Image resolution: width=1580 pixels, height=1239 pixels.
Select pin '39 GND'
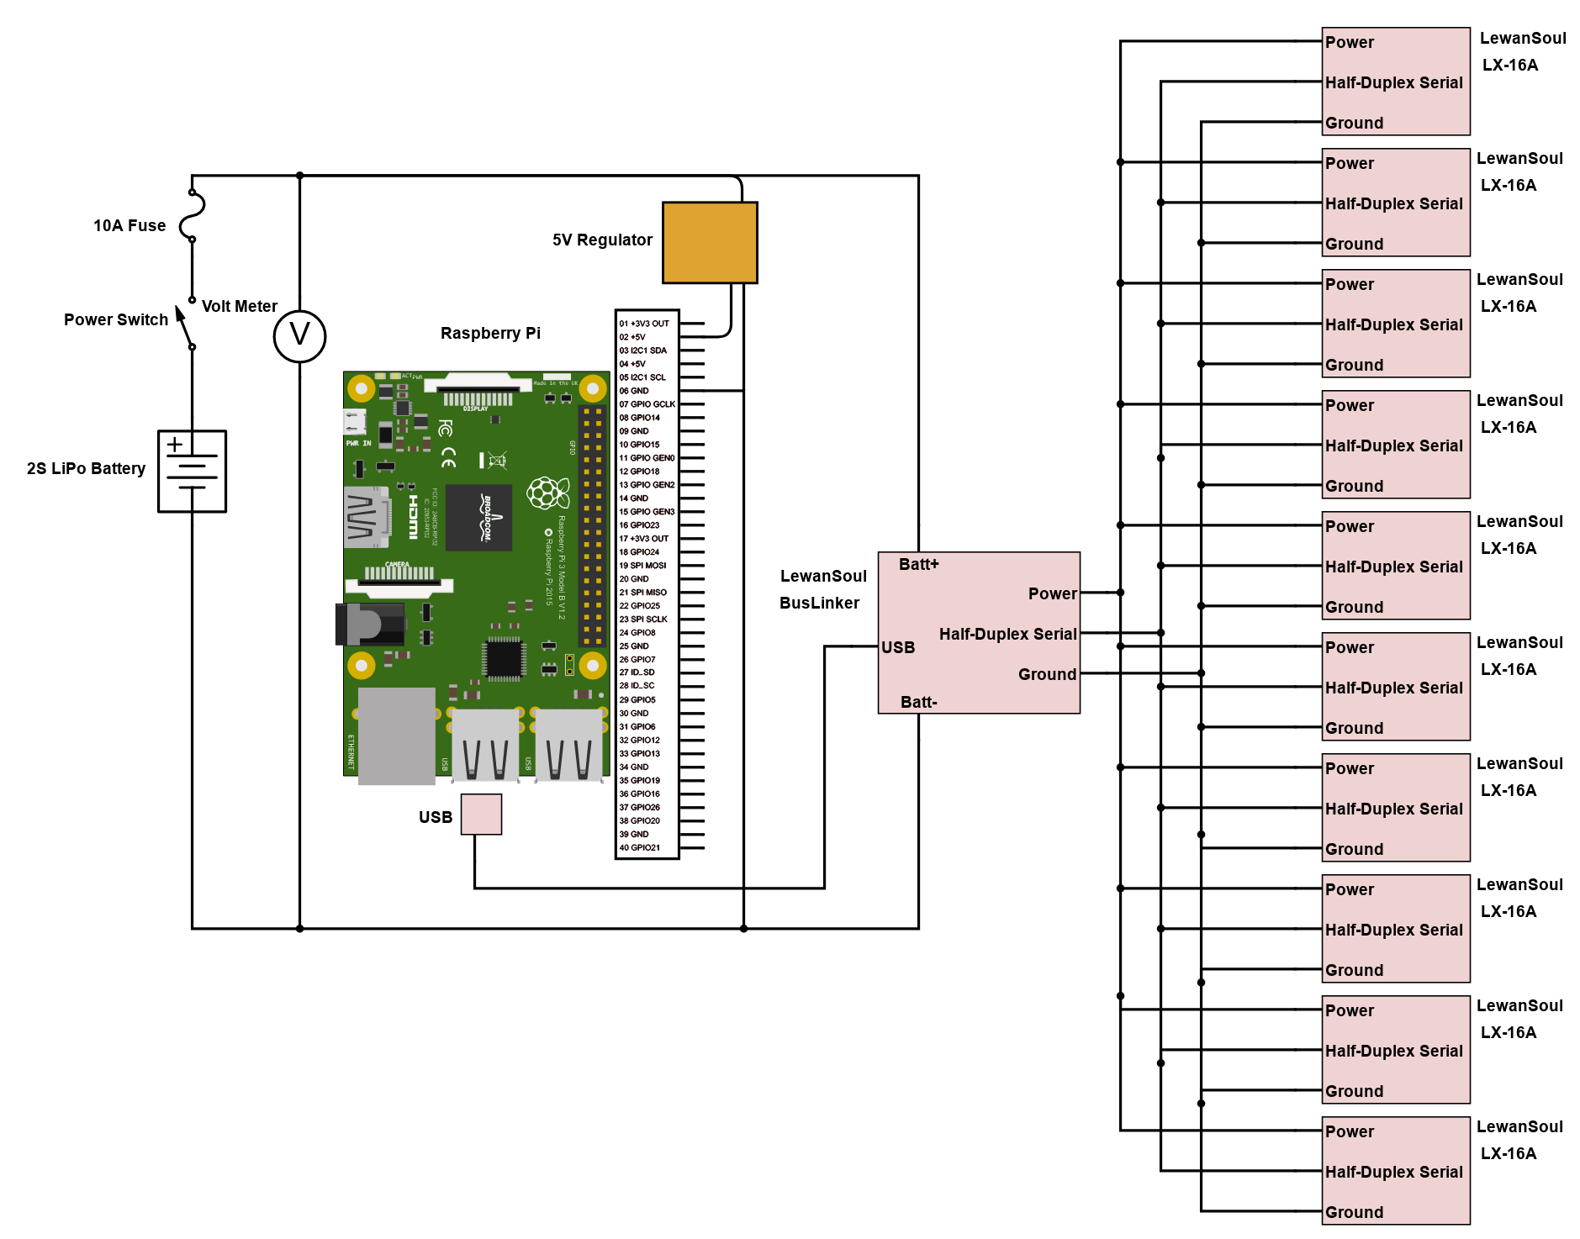(x=634, y=835)
